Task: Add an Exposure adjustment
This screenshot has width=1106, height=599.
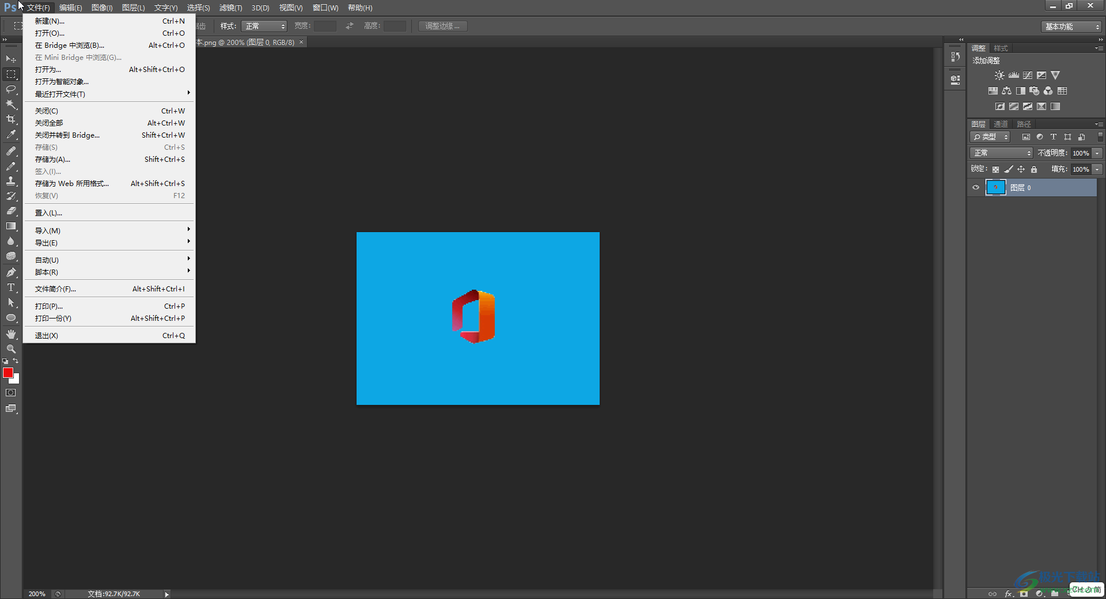Action: [1041, 75]
